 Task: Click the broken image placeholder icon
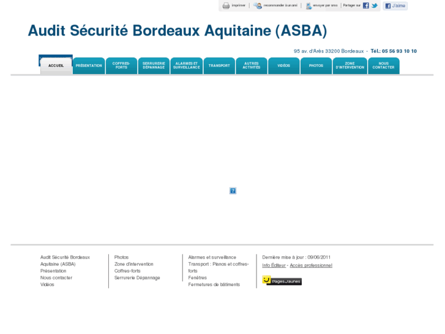(233, 191)
